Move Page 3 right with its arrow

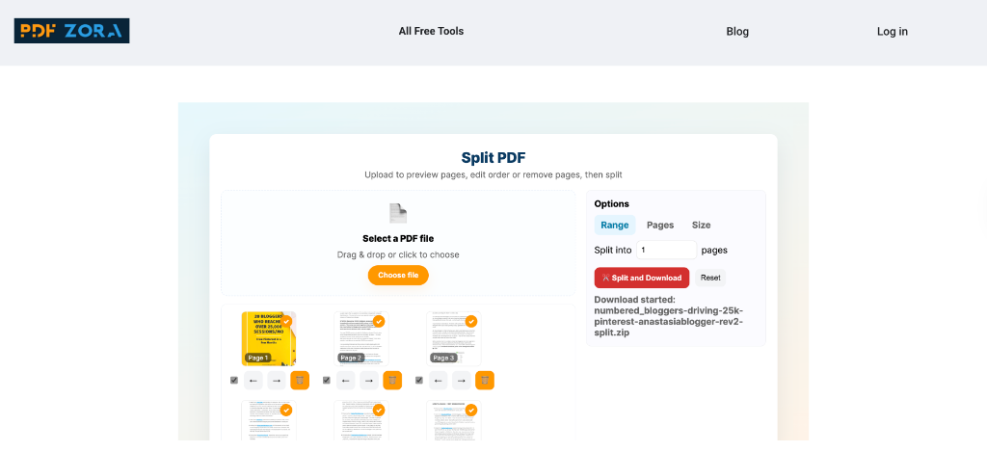click(x=462, y=381)
